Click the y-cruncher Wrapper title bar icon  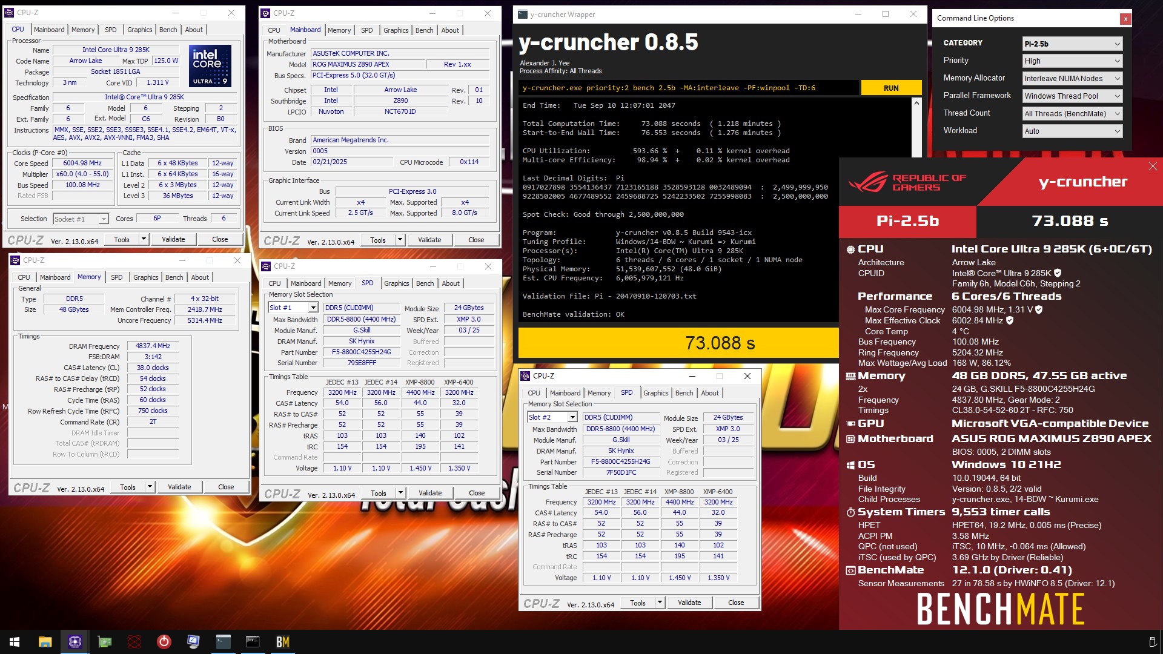click(522, 14)
